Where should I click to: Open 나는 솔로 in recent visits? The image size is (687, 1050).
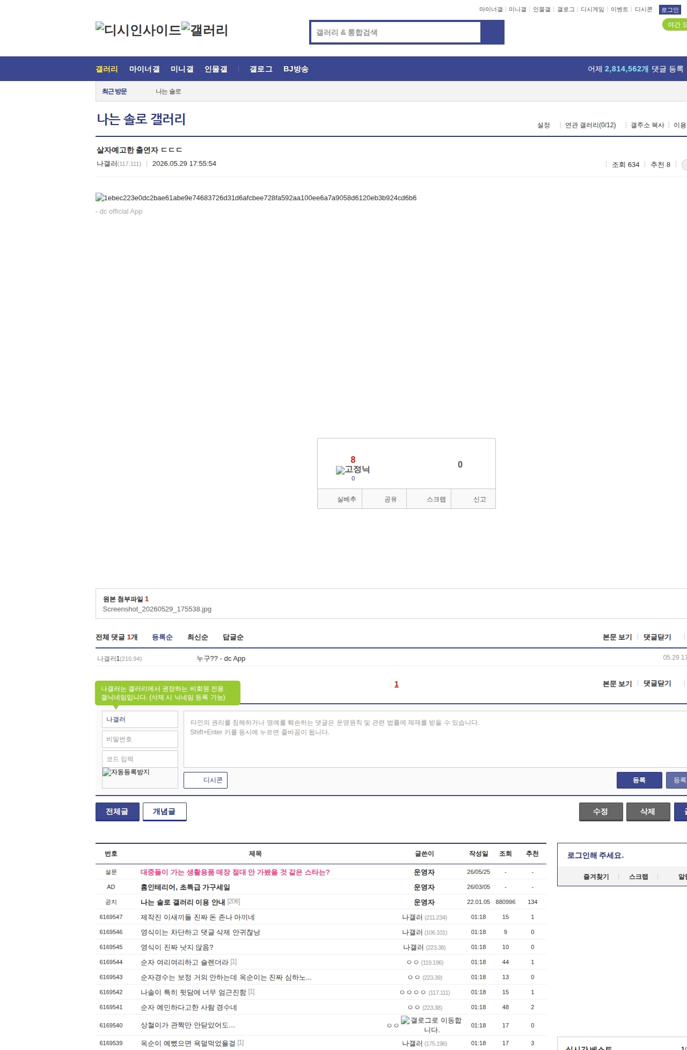coord(168,92)
